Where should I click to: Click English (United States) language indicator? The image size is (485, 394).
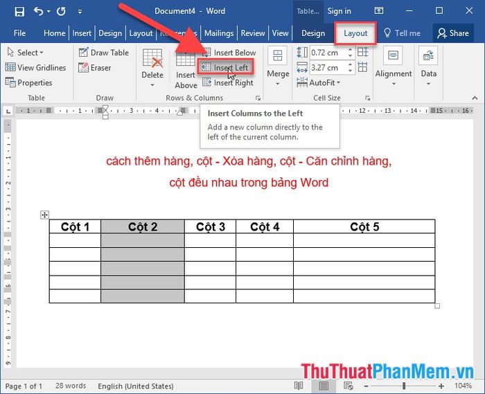[136, 386]
